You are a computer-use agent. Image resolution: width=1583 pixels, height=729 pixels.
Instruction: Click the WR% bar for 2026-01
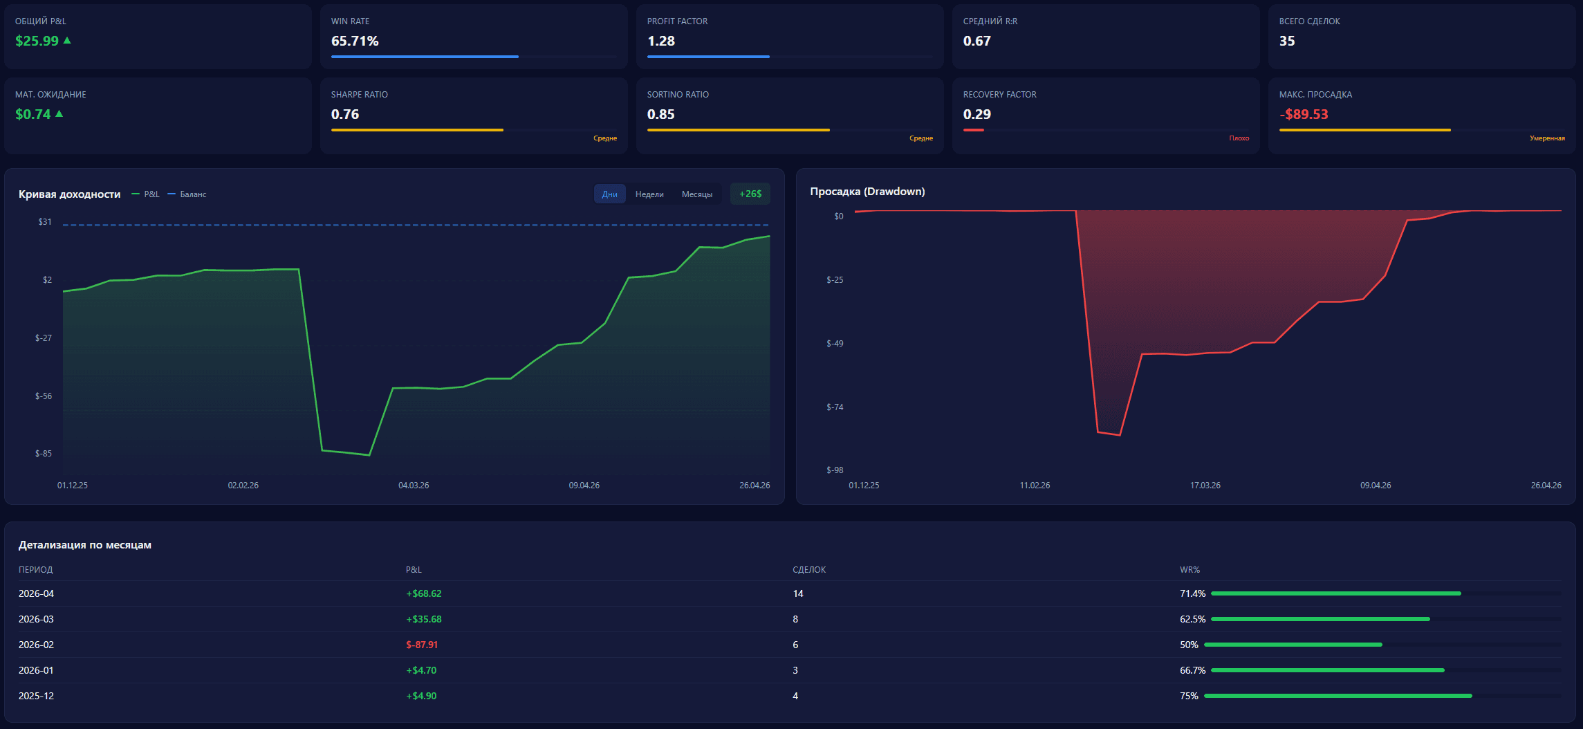1387,670
